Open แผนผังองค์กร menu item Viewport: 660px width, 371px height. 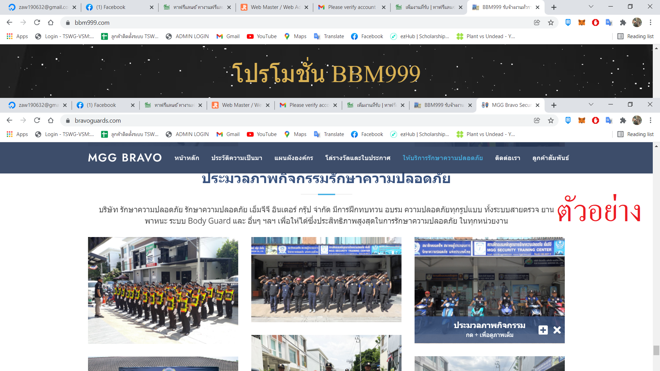(294, 158)
